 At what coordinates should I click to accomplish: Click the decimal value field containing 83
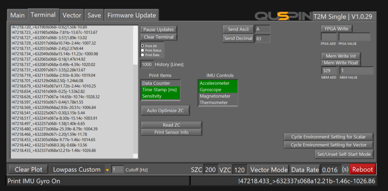click(x=263, y=39)
